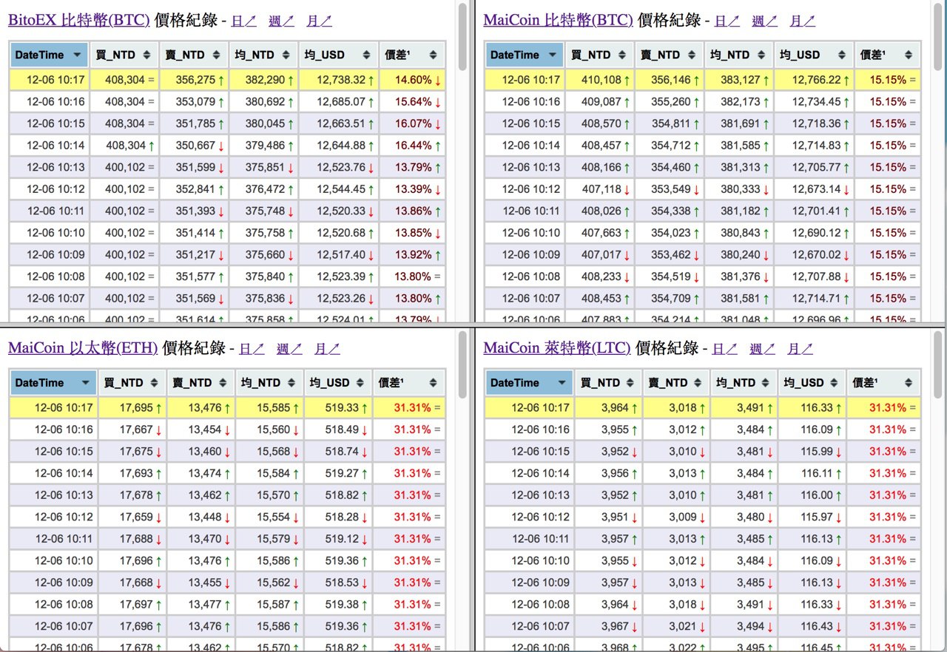The height and width of the screenshot is (652, 947).
Task: Open the 日 daily chart link for MaiCoin ETH
Action: 252,349
